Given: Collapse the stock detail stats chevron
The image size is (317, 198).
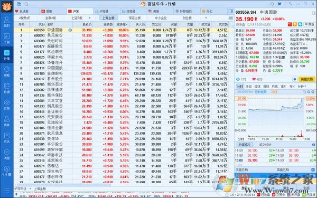Looking at the screenshot, I should [275, 74].
